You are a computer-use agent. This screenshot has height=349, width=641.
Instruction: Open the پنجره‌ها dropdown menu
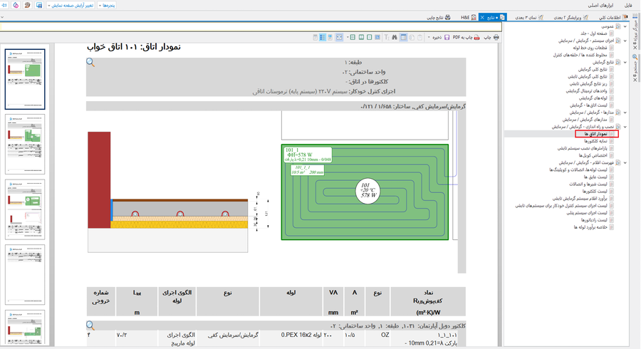108,5
